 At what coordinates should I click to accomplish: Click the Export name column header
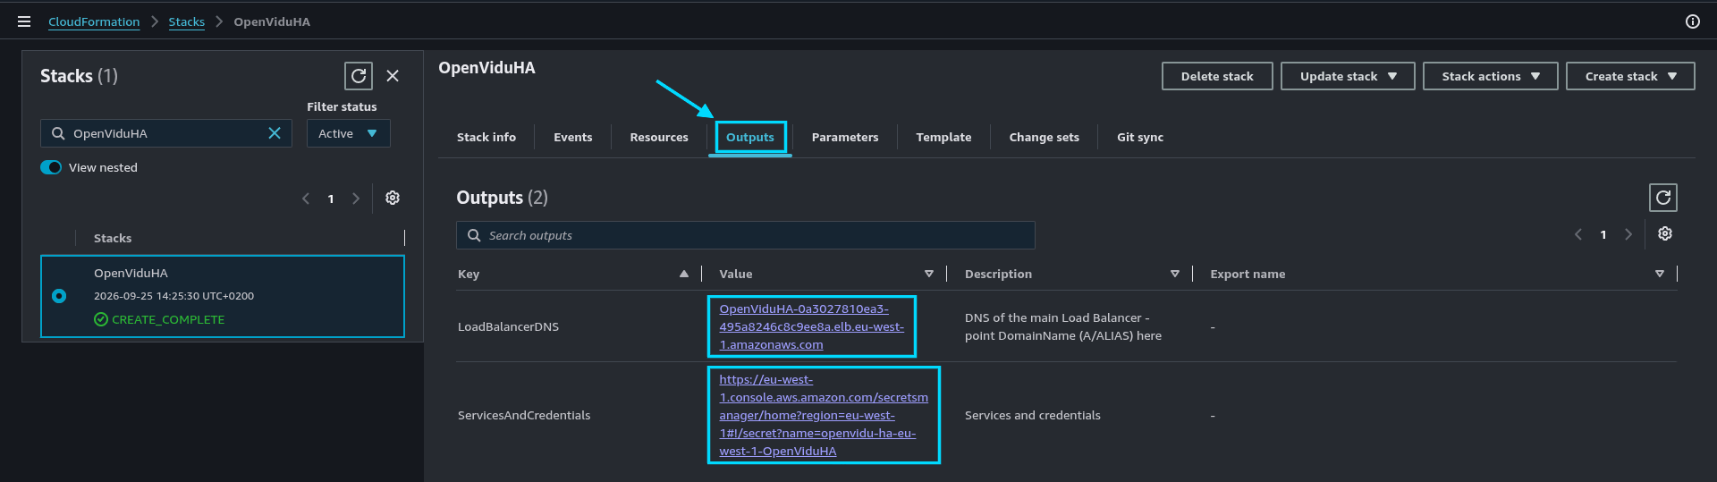tap(1248, 274)
